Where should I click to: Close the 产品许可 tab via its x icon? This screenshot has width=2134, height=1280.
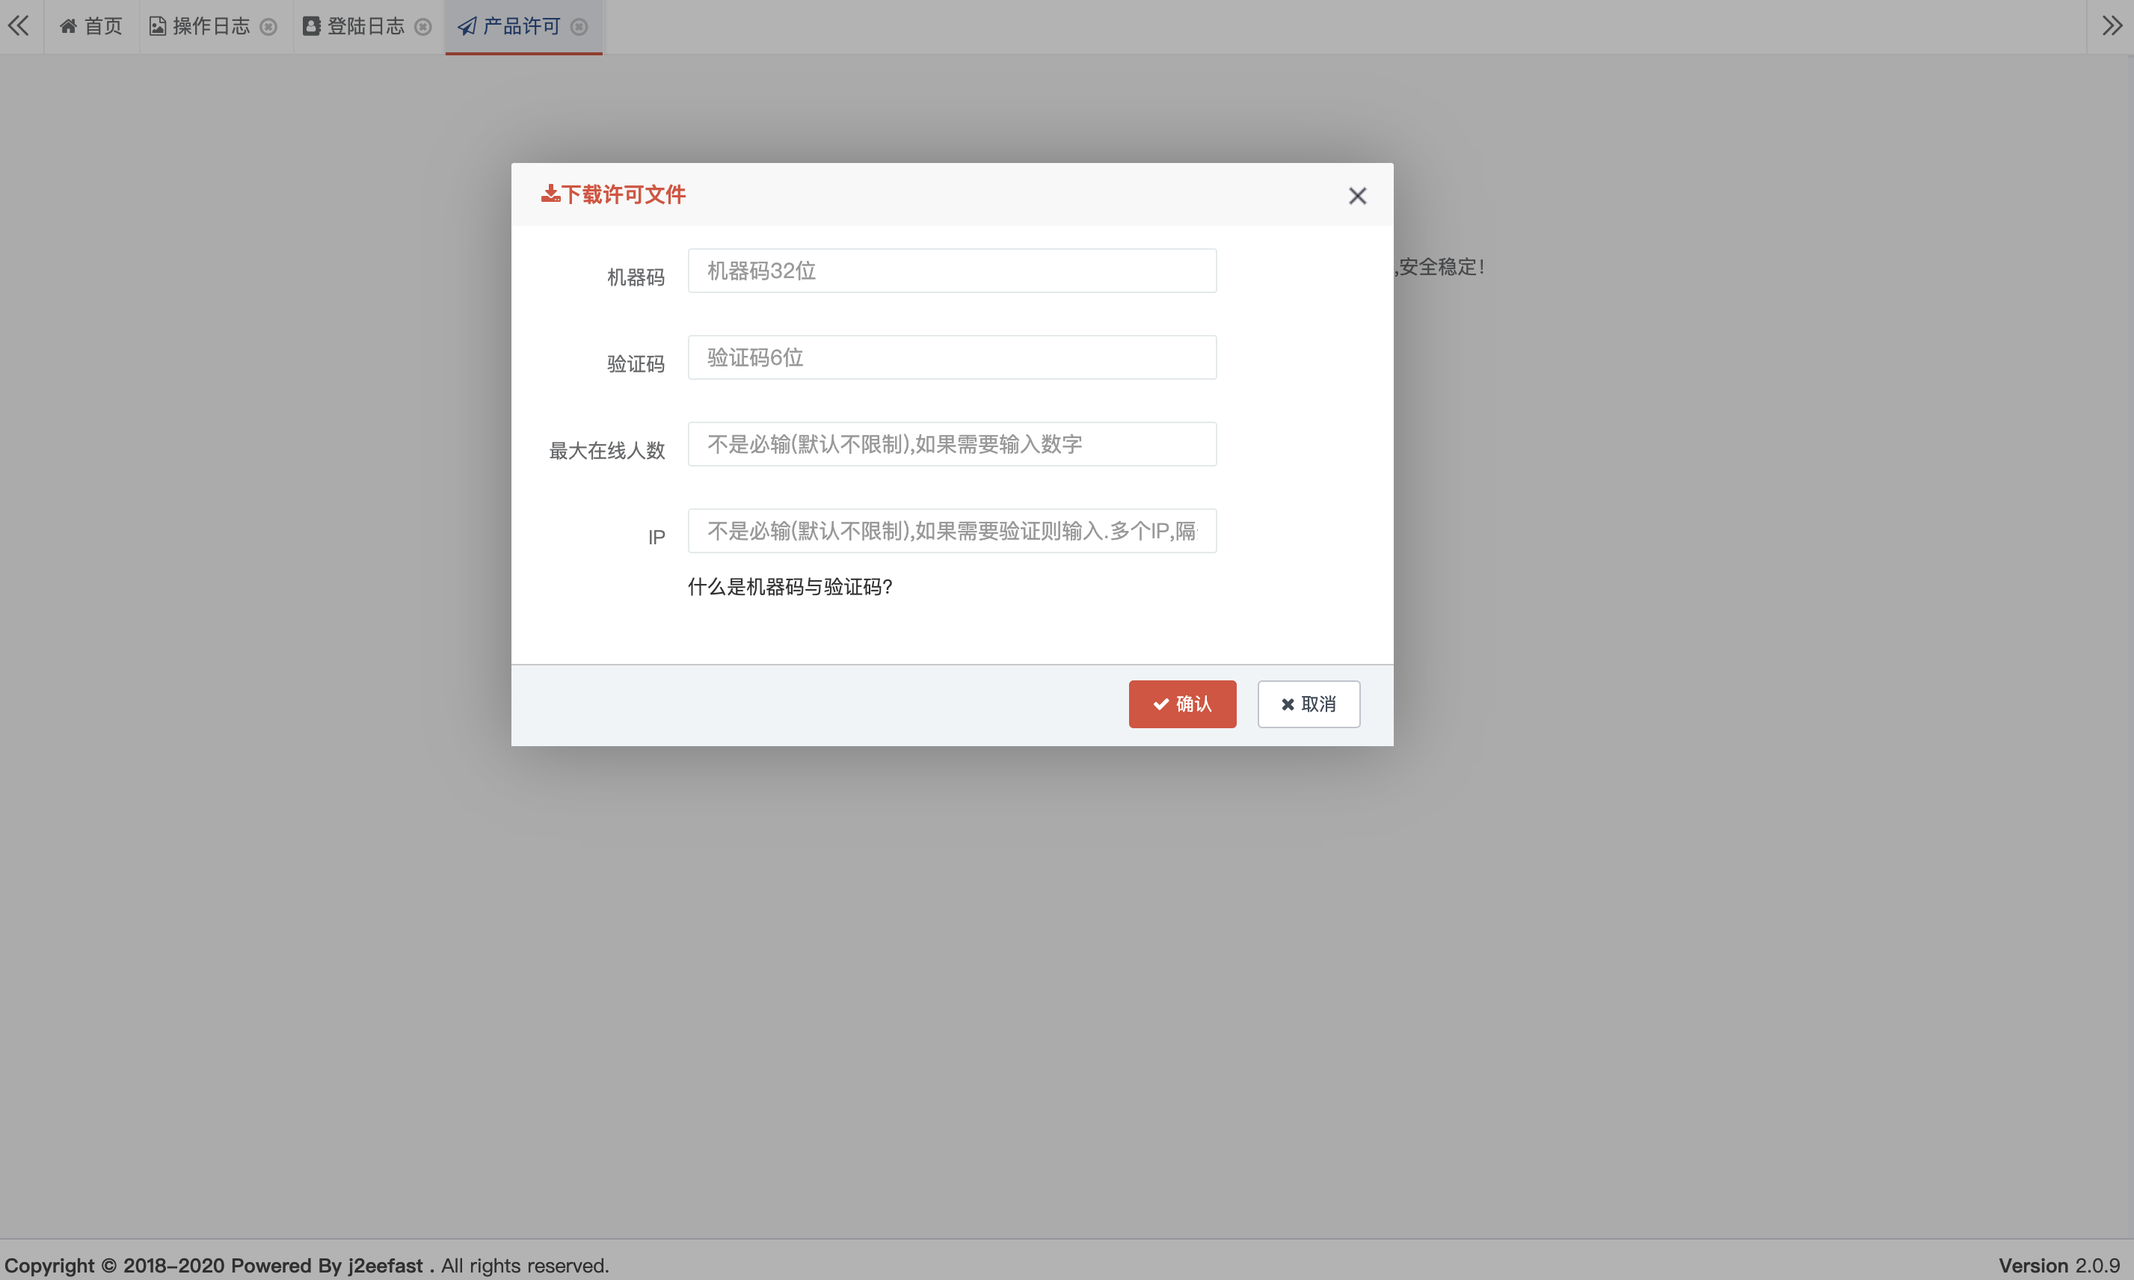[579, 27]
